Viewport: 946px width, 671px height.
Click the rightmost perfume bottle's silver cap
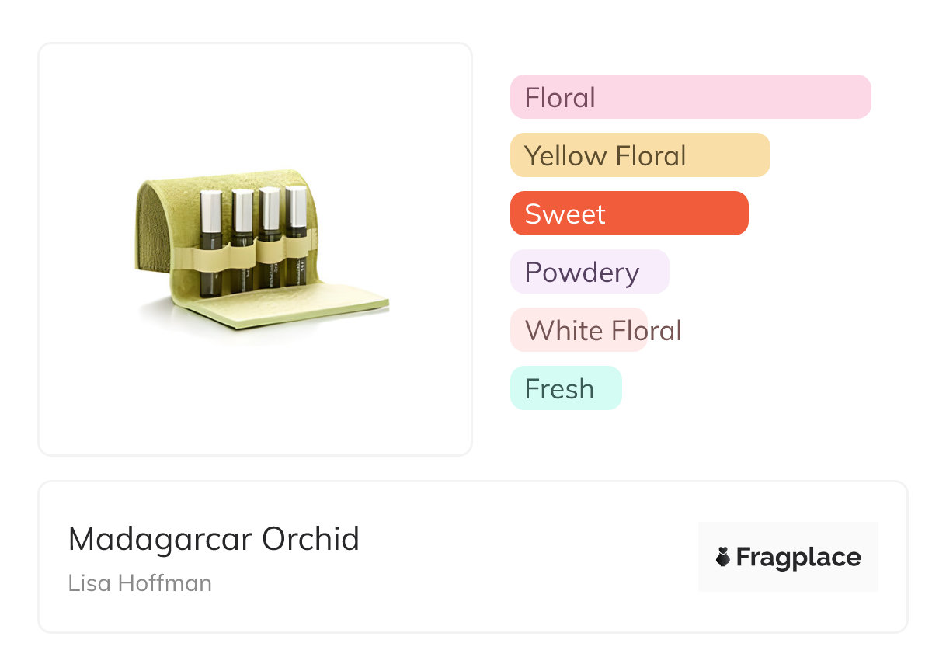point(296,207)
